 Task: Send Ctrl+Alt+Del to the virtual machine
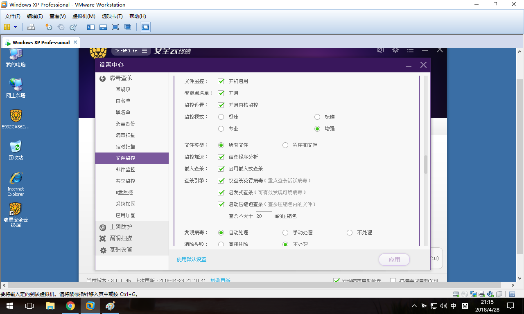[x=31, y=27]
